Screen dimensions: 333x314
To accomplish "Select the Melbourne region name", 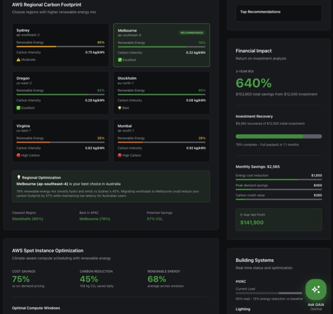I will (127, 31).
